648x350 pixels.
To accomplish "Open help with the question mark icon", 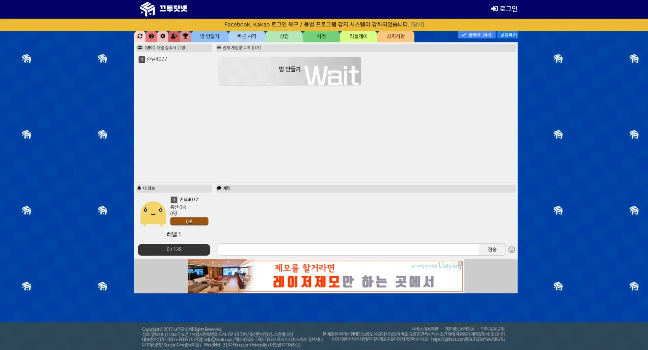I will point(151,36).
